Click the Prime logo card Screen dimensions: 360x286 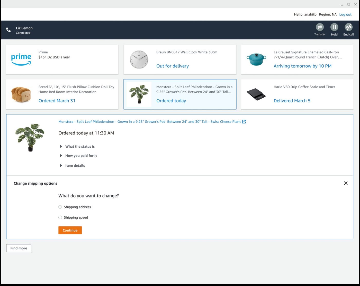(x=21, y=60)
